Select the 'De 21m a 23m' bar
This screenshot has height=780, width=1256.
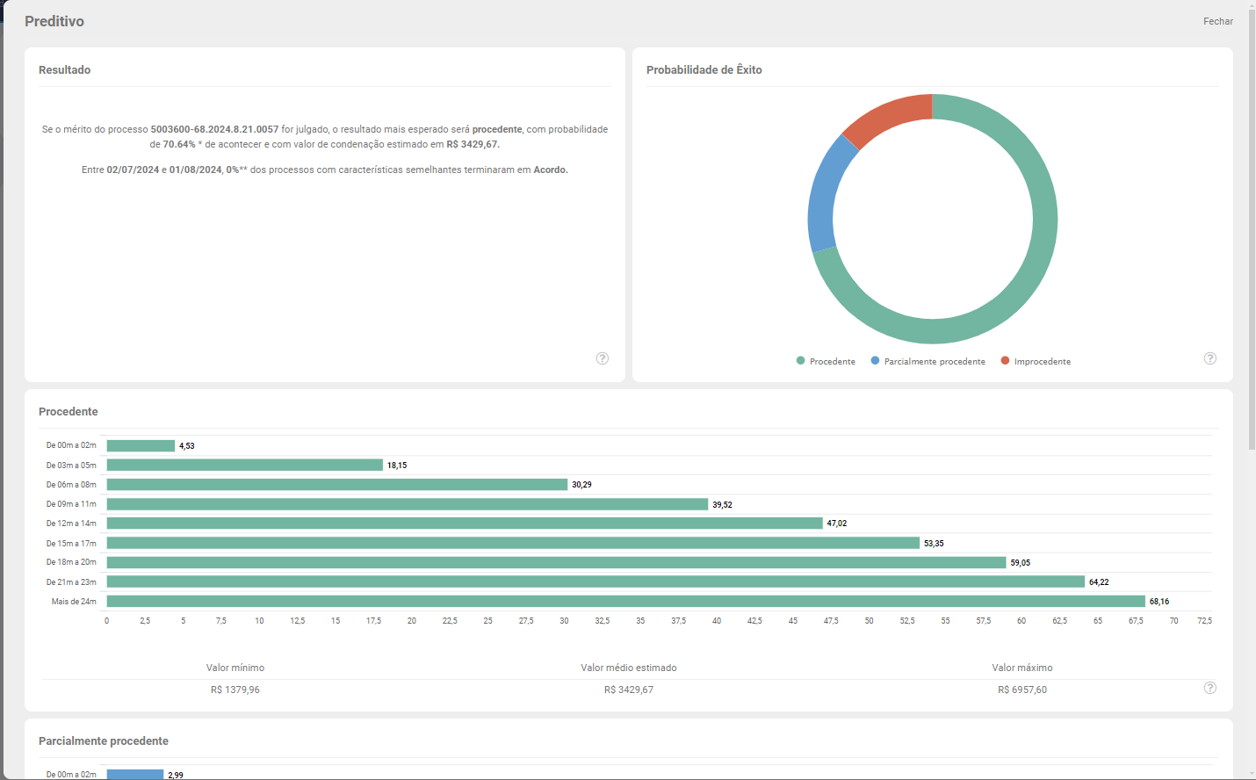[x=596, y=581]
